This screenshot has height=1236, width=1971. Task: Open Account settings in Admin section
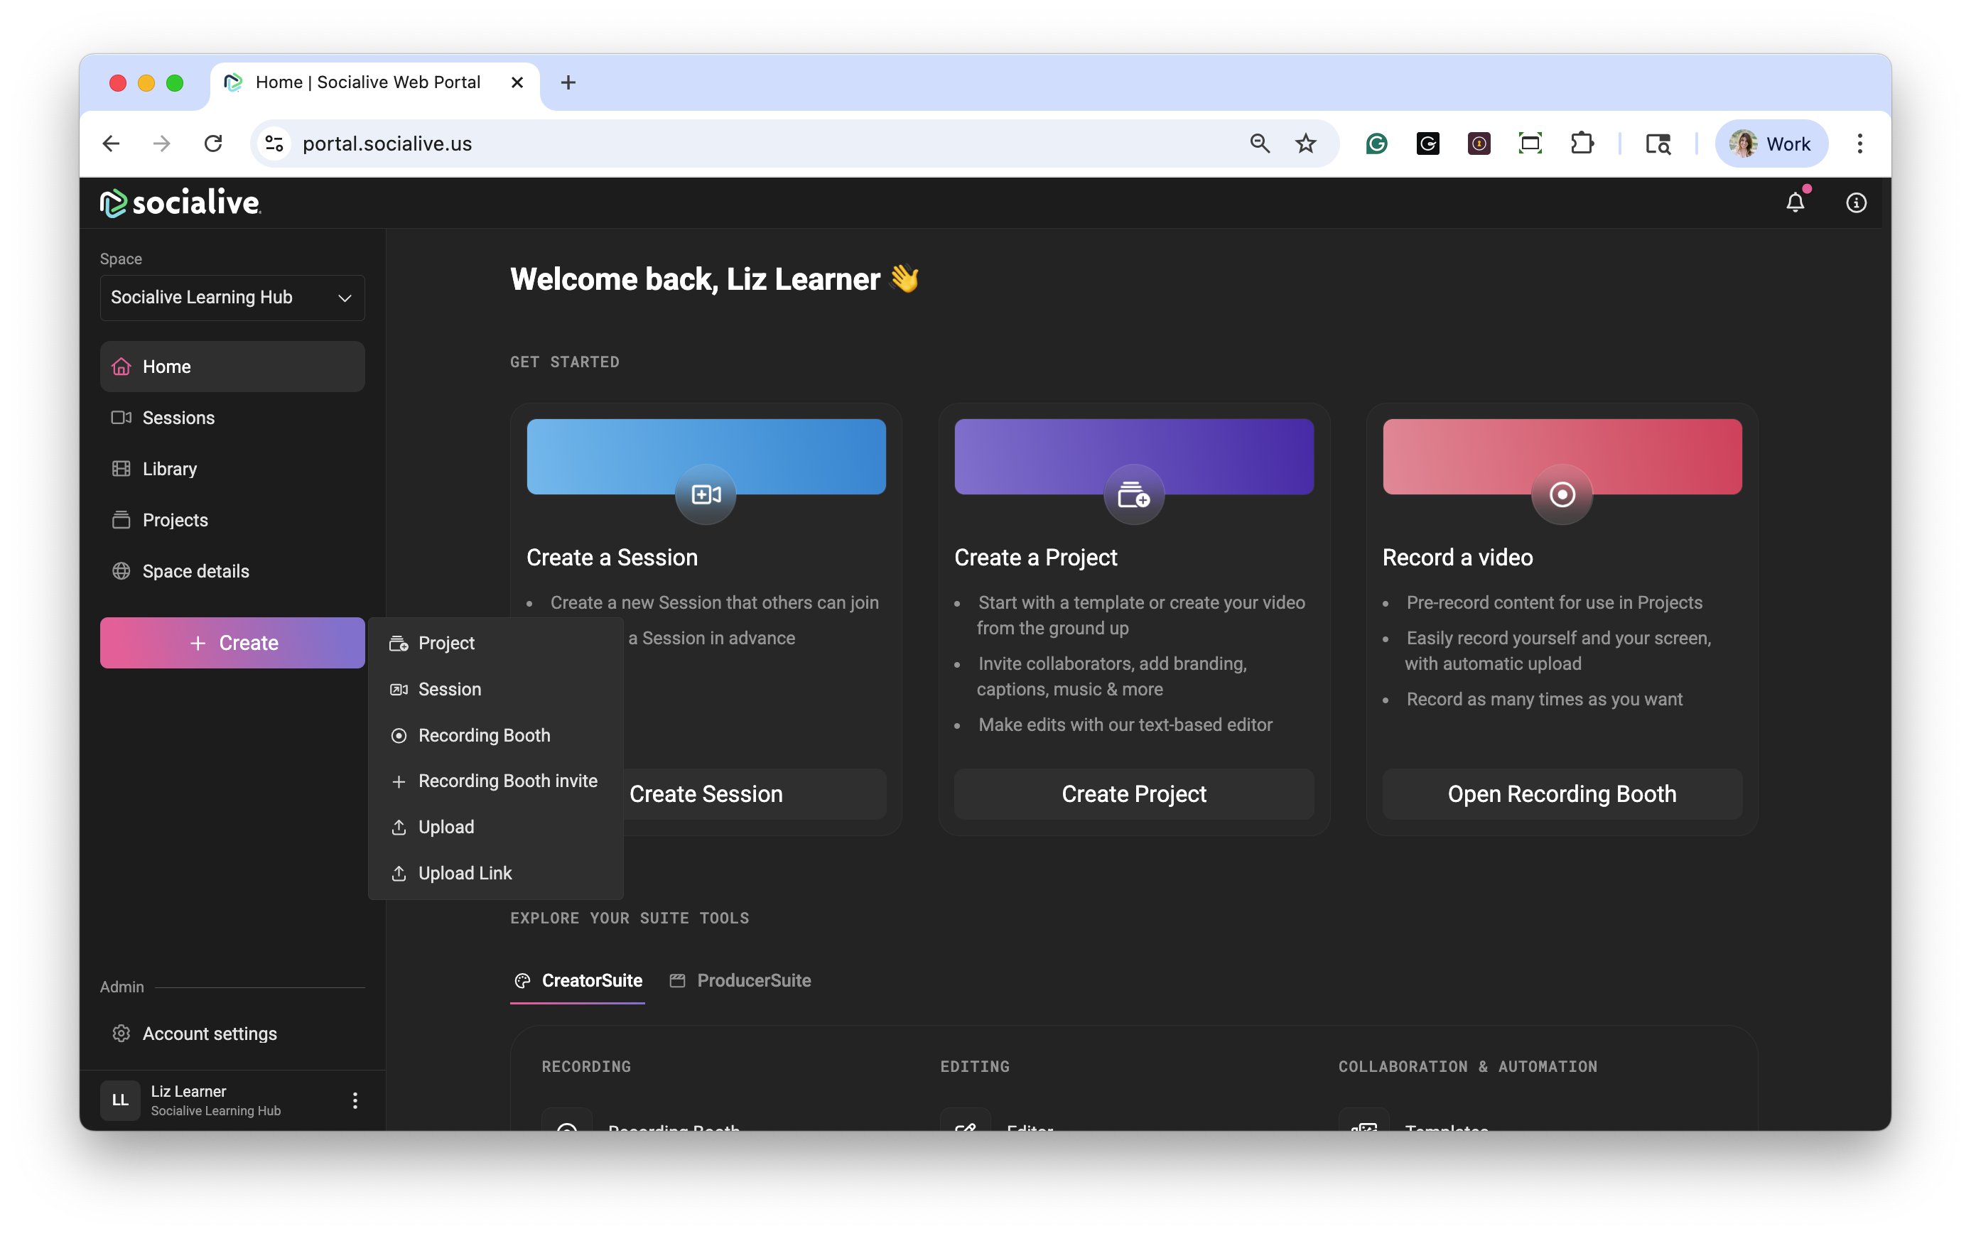click(x=210, y=1034)
